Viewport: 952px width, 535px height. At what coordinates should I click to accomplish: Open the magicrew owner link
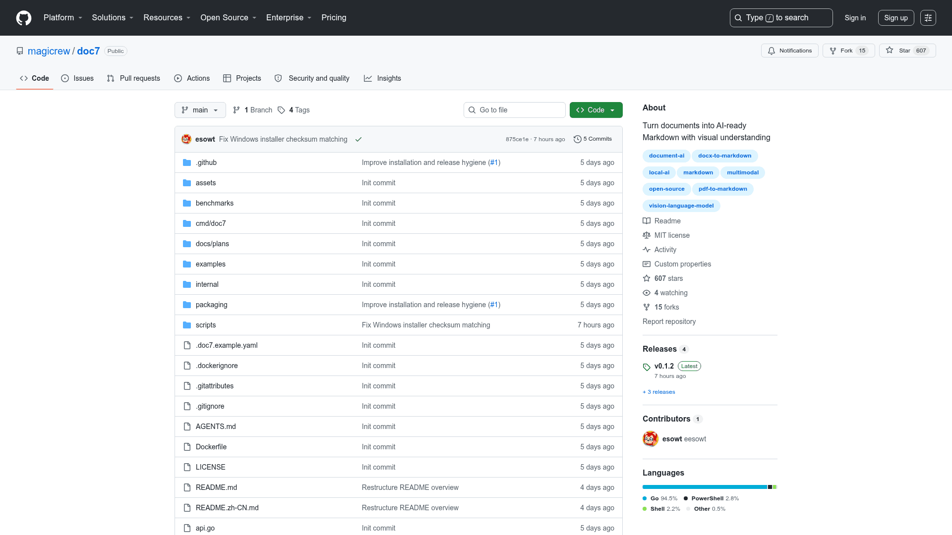(x=49, y=51)
